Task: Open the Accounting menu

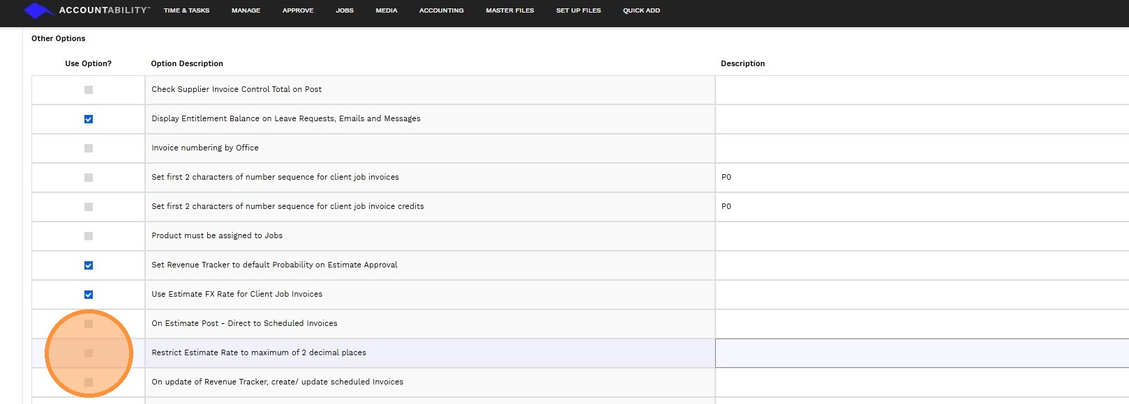Action: 441,10
